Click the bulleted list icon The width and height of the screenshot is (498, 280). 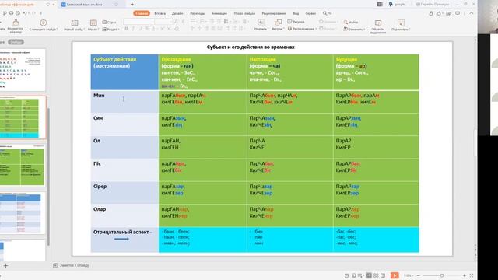193,22
